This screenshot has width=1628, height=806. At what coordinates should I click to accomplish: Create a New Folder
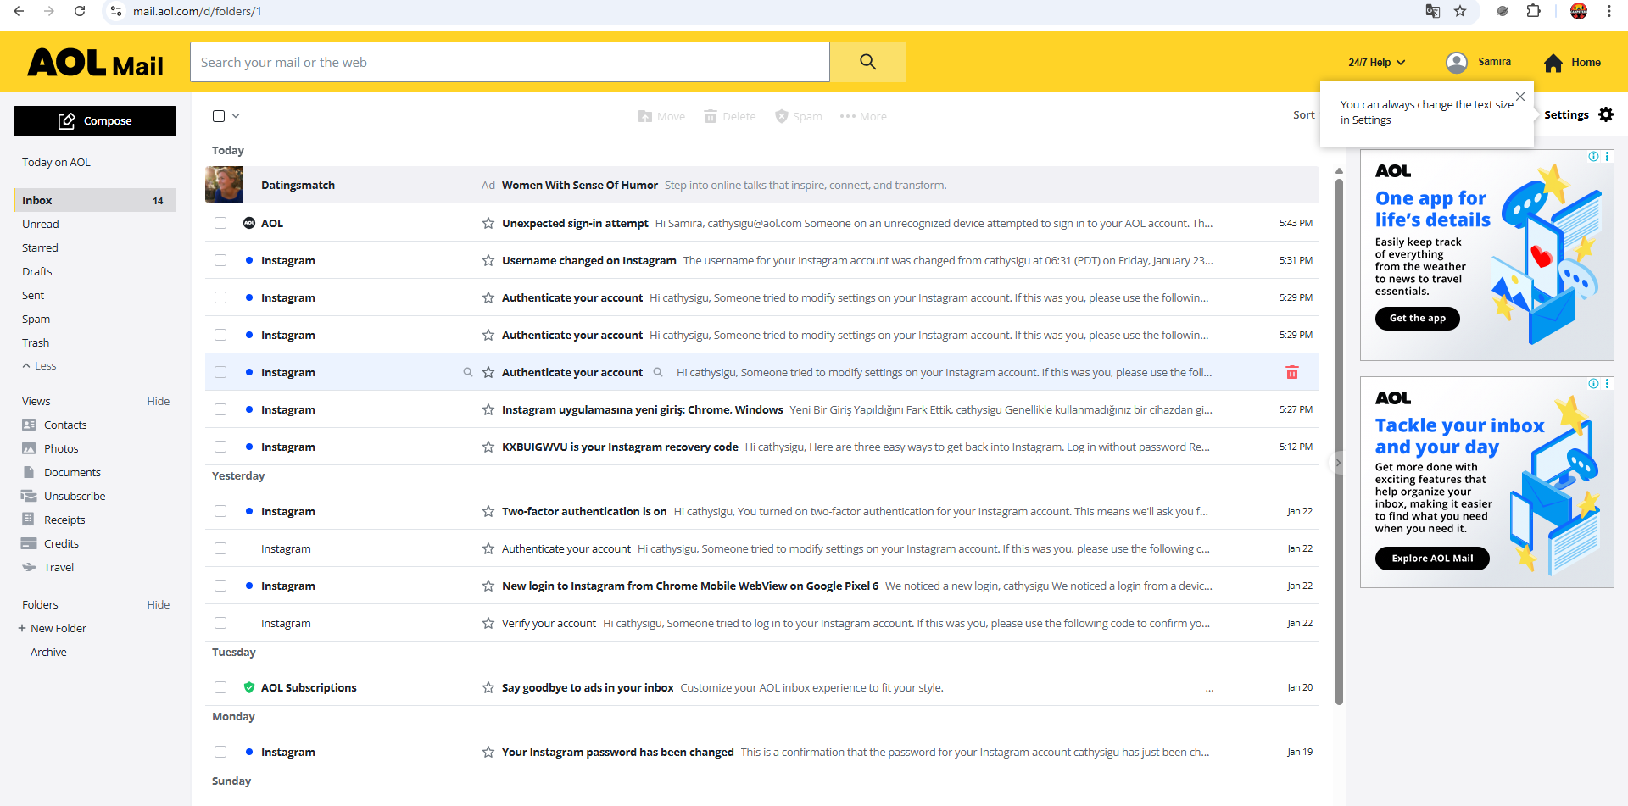pos(53,629)
